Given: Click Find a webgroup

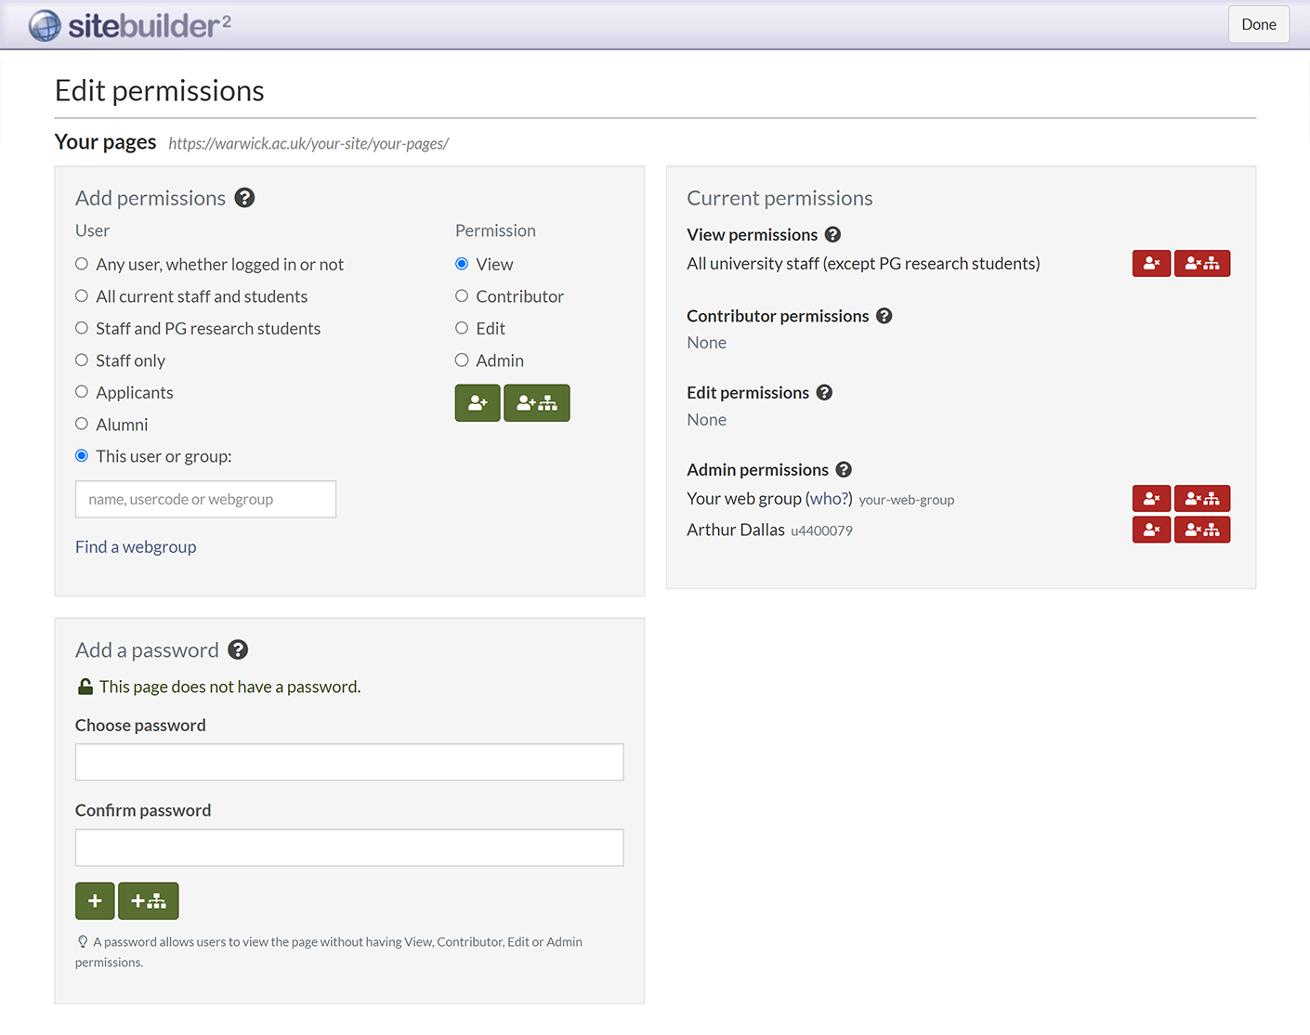Looking at the screenshot, I should click(x=136, y=546).
